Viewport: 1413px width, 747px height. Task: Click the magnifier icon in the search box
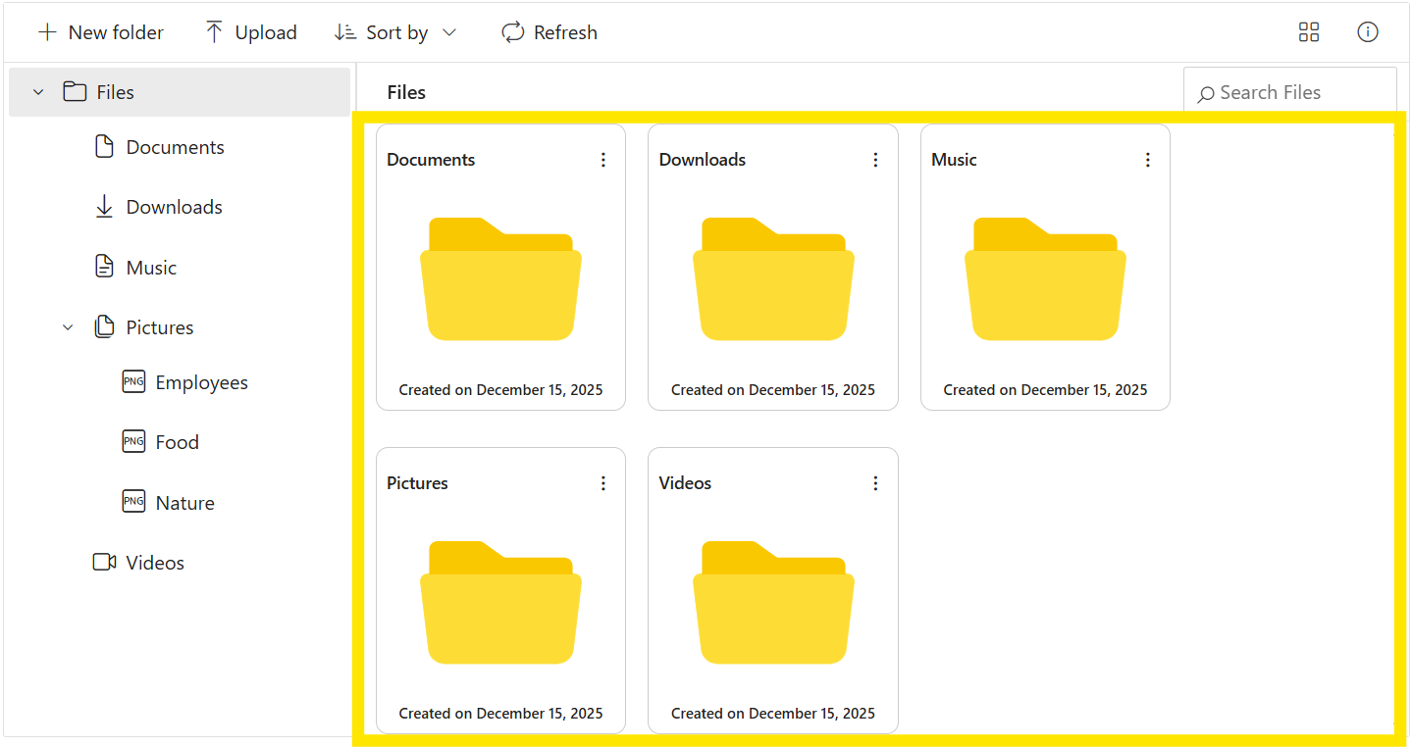[1207, 92]
